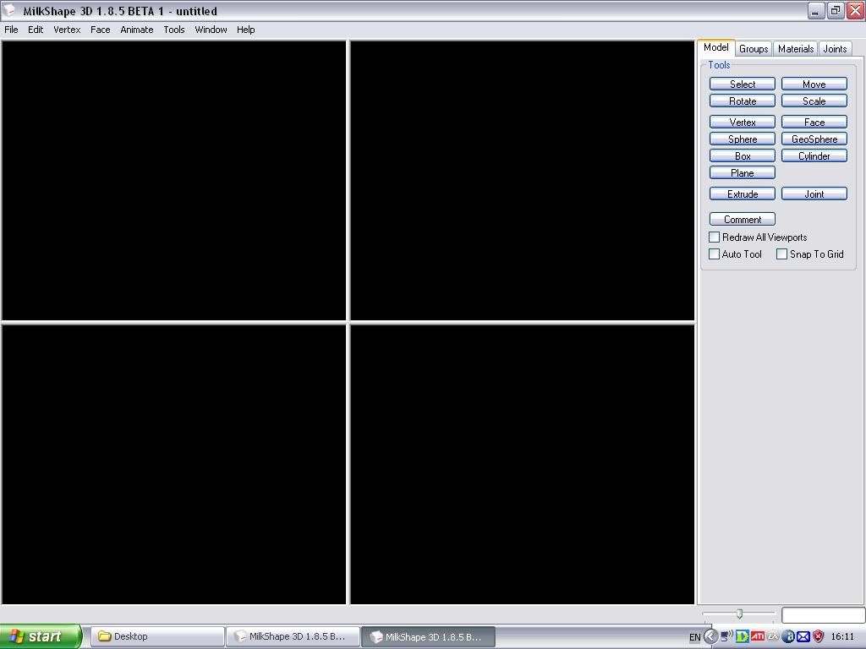
Task: Open the Materials tab
Action: pyautogui.click(x=795, y=48)
